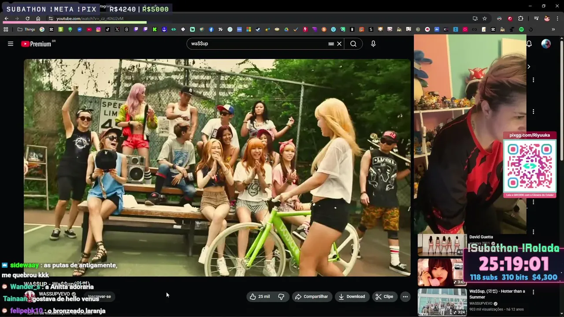Click Inscrever-se to subscribe to WASSUPVEVO

[x=100, y=297]
